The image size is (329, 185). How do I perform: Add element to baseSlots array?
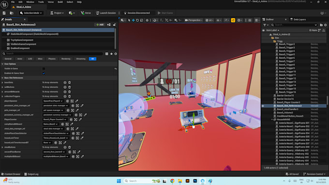[x=65, y=83]
